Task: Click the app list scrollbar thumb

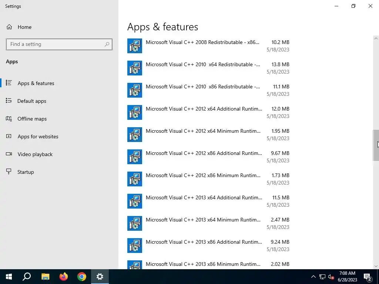Action: 376,145
